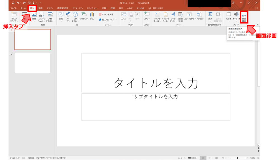This screenshot has width=280, height=160.
Task: Collapse the ribbon with the chevron
Action: pos(258,25)
